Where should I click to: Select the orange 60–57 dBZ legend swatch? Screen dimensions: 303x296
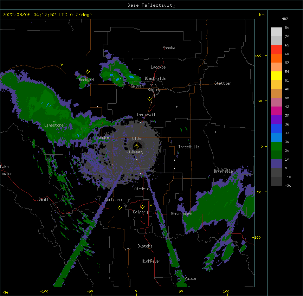(276, 58)
